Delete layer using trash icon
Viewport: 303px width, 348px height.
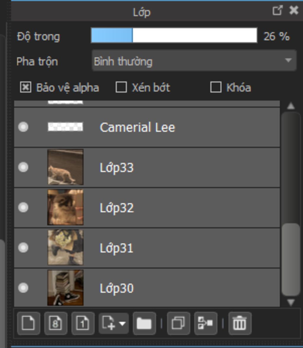pos(240,323)
